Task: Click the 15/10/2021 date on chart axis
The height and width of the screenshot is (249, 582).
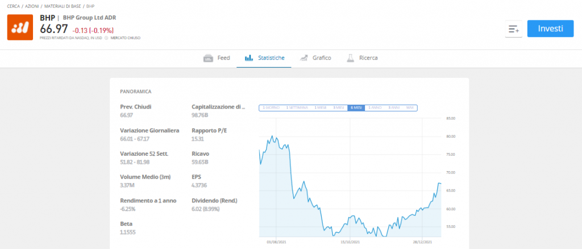Action: tap(350, 242)
